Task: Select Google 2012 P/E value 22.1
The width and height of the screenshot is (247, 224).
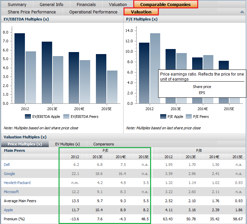Action: [x=75, y=174]
